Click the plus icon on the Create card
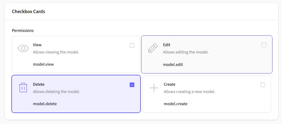Screen dimensions: 282x124 click(x=154, y=88)
